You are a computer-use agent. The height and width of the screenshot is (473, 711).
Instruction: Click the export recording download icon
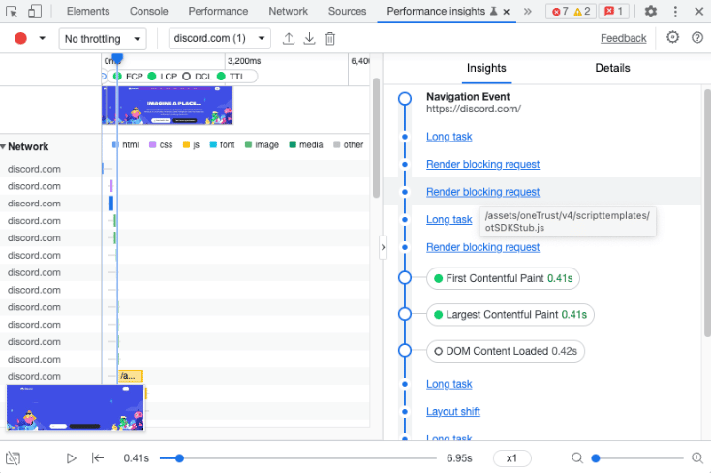click(310, 39)
